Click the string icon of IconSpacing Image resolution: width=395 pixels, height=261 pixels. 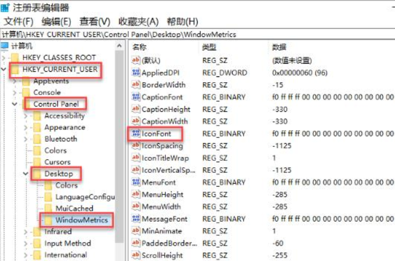coord(136,146)
